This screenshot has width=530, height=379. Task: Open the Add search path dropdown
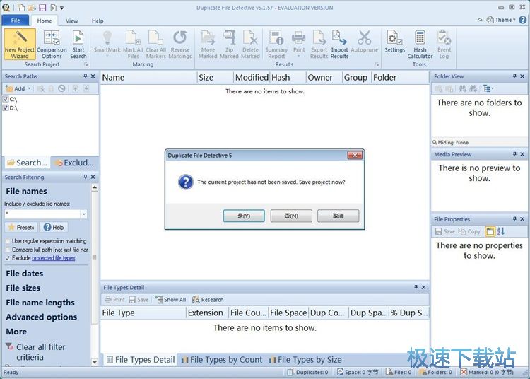pos(30,88)
